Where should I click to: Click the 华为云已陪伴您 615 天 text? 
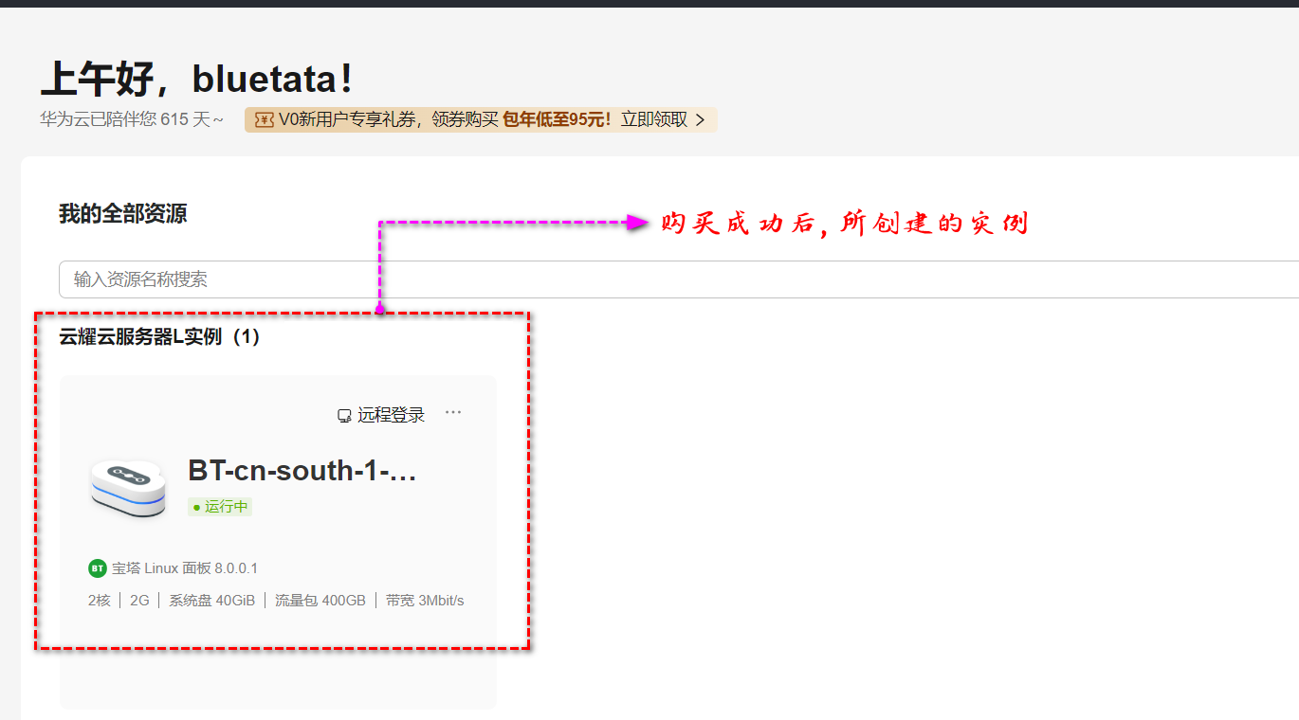pyautogui.click(x=132, y=119)
